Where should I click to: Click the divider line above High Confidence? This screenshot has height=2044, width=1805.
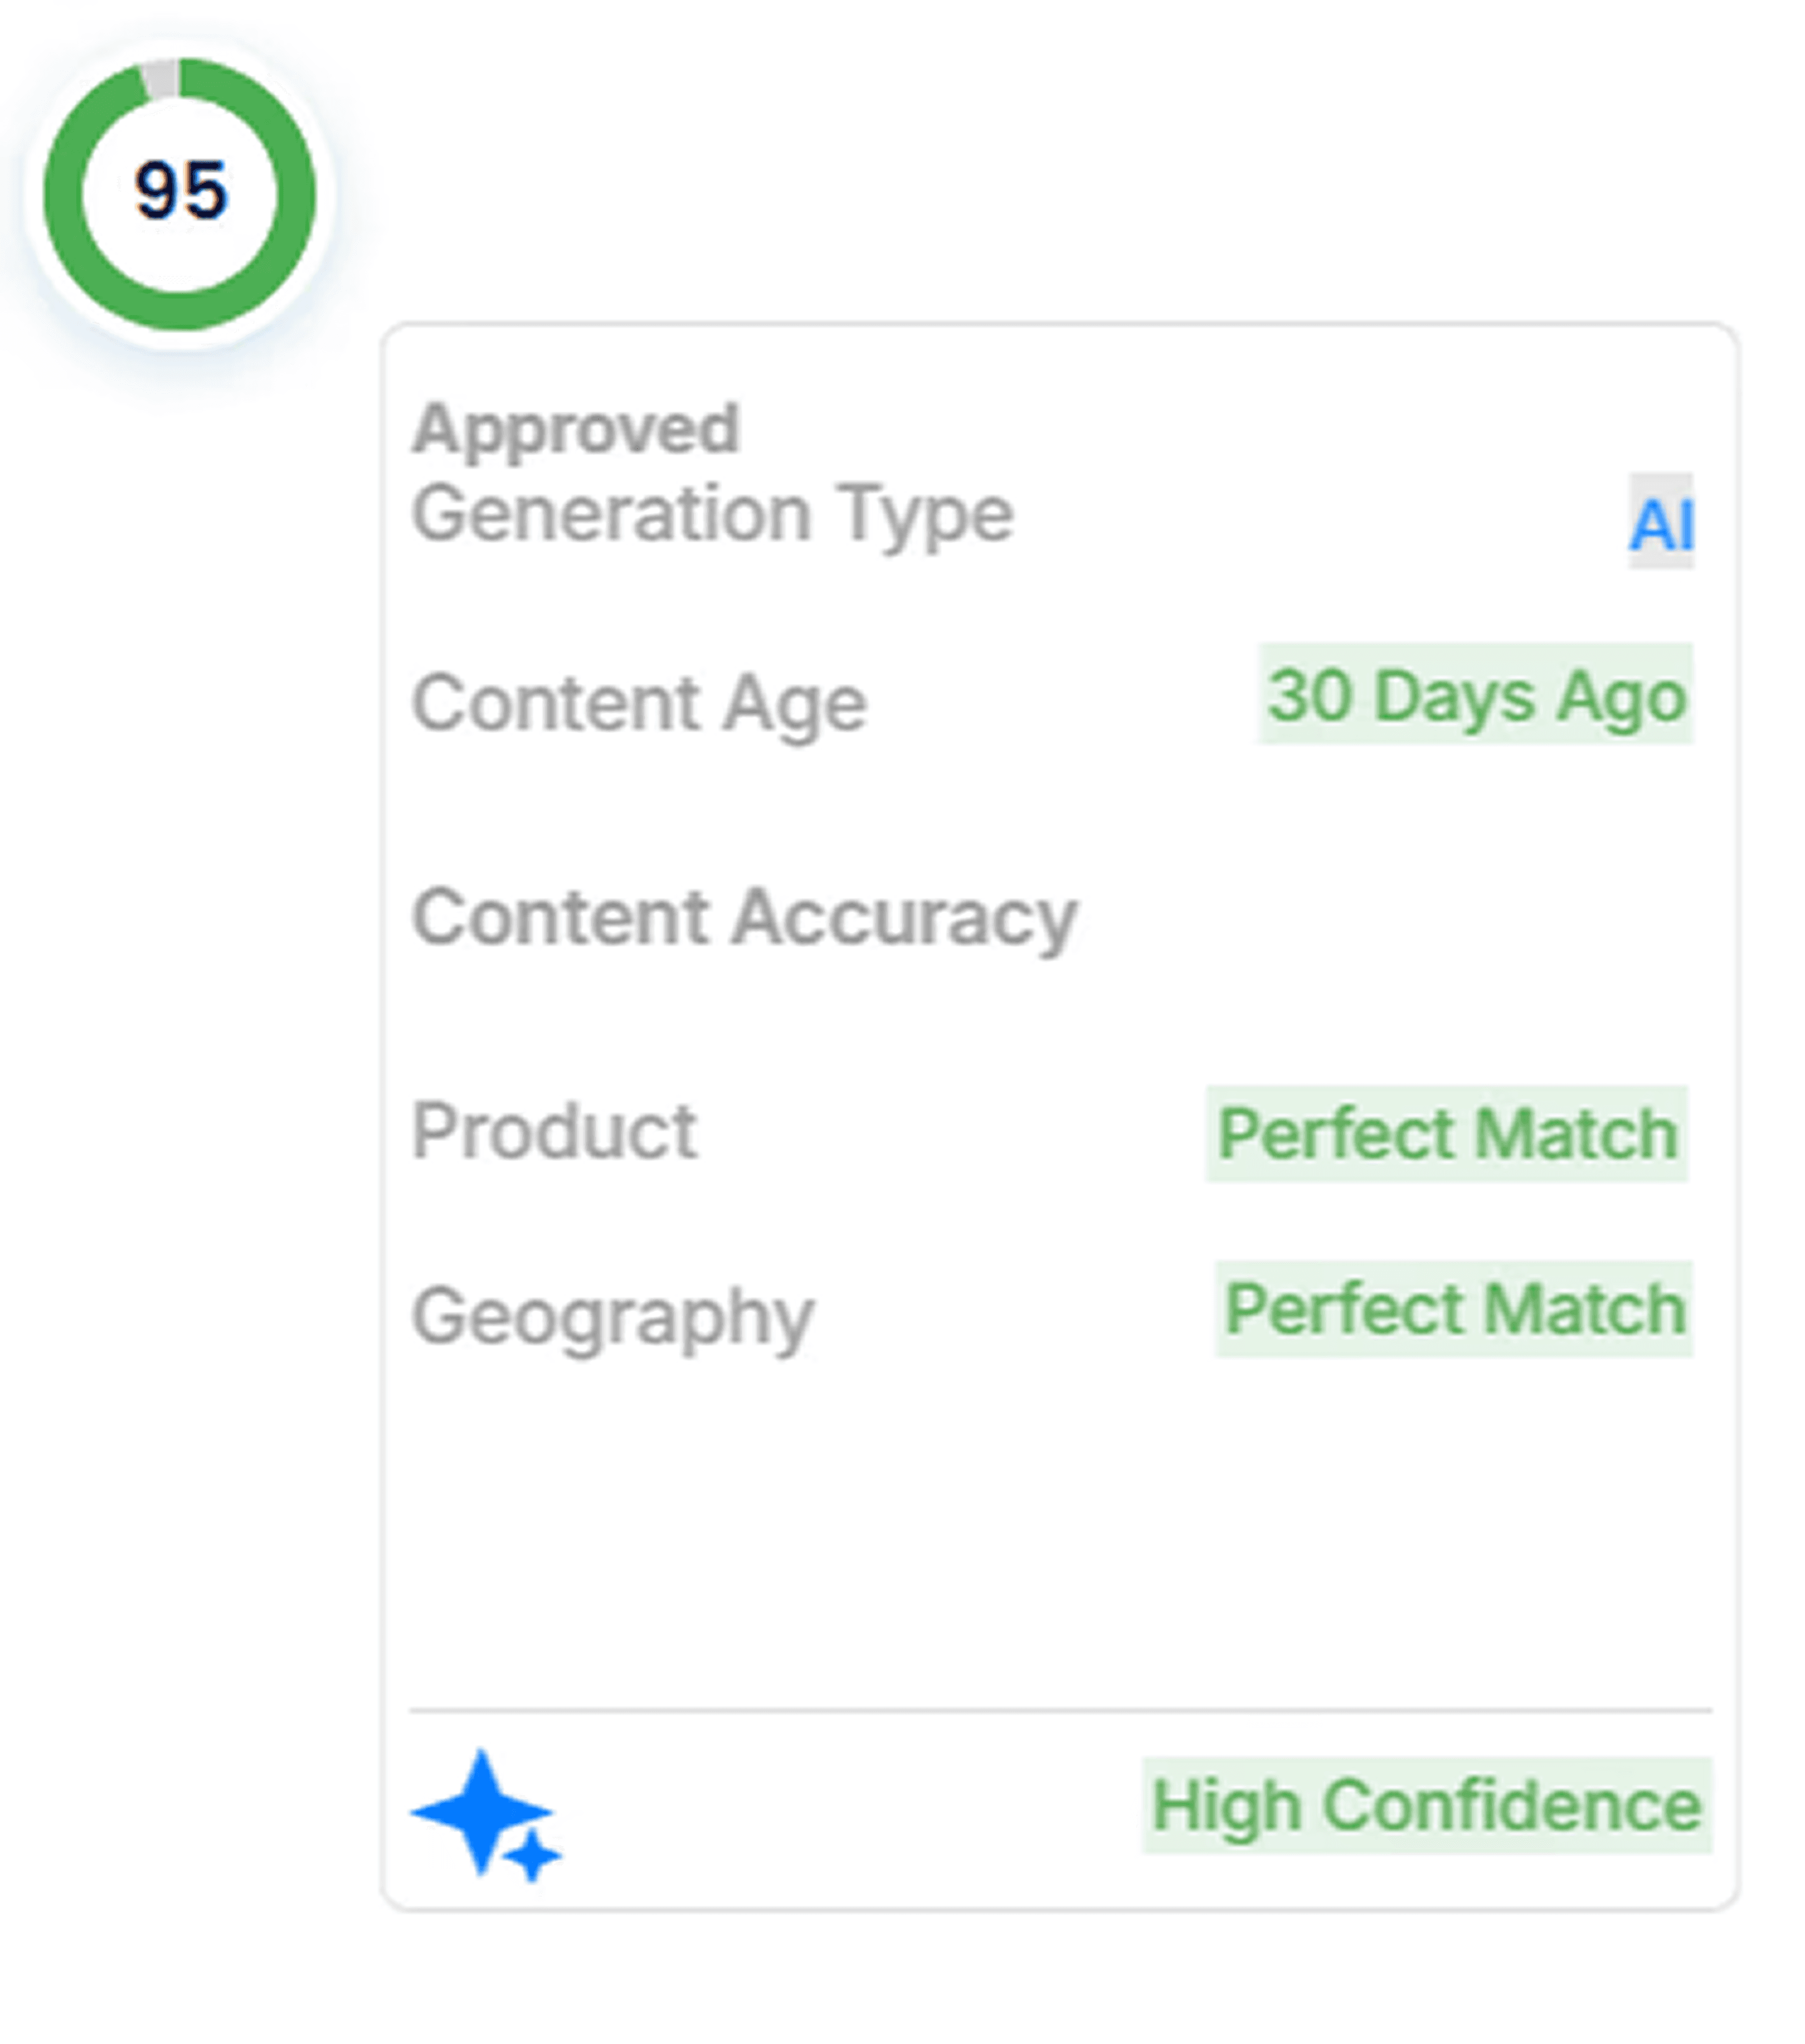[1060, 1711]
